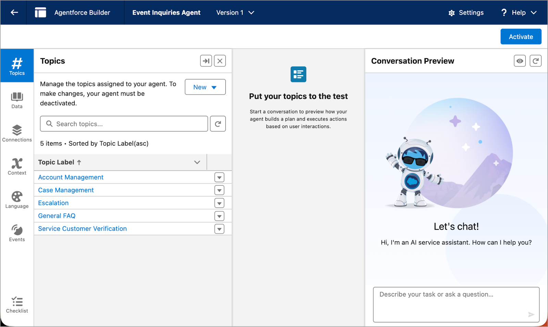This screenshot has width=548, height=327.
Task: Expand the Topic Label column filter chevron
Action: tap(197, 162)
